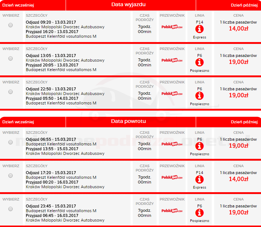Screen dimensions: 261x227
Task: Click text 'Odjazd 17:20 - 15.03.2017'
Action: pos(51,173)
